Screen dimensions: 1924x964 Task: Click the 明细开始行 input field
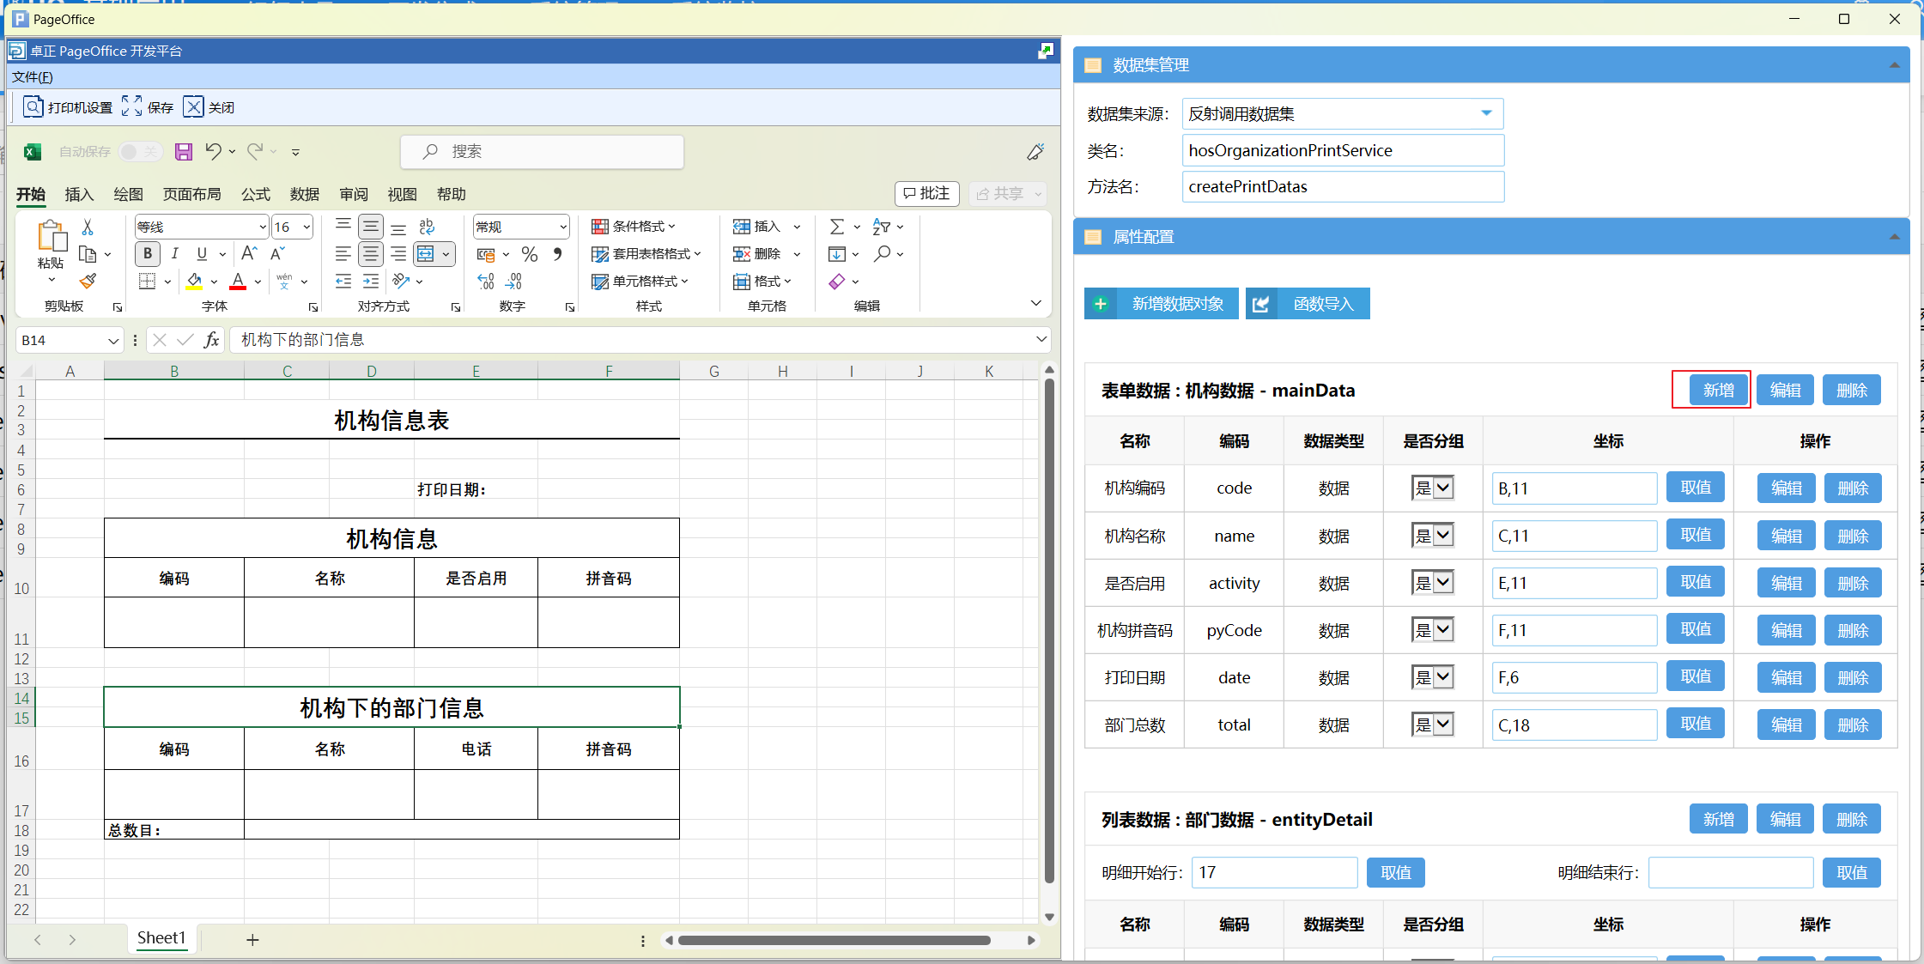1273,872
